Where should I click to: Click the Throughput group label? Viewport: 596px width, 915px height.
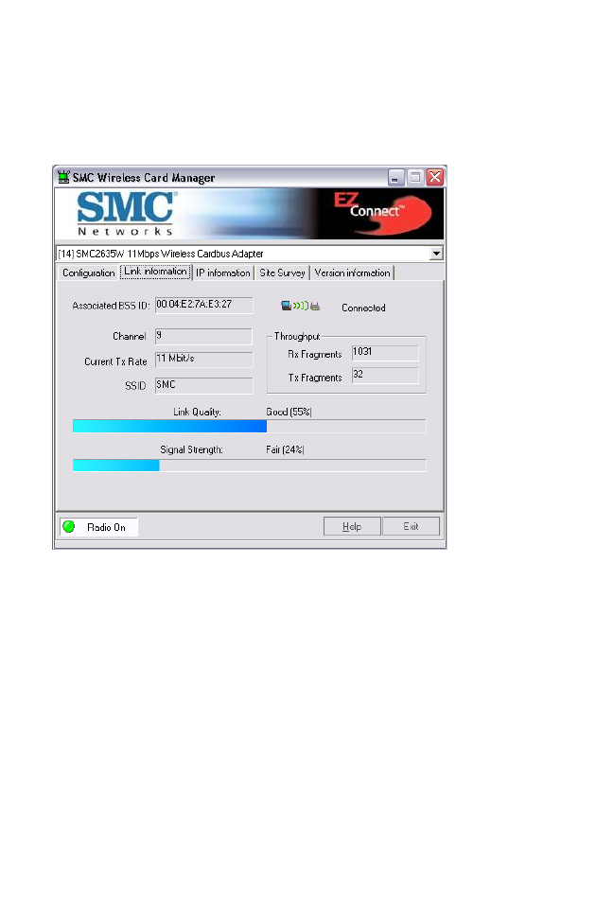point(297,336)
